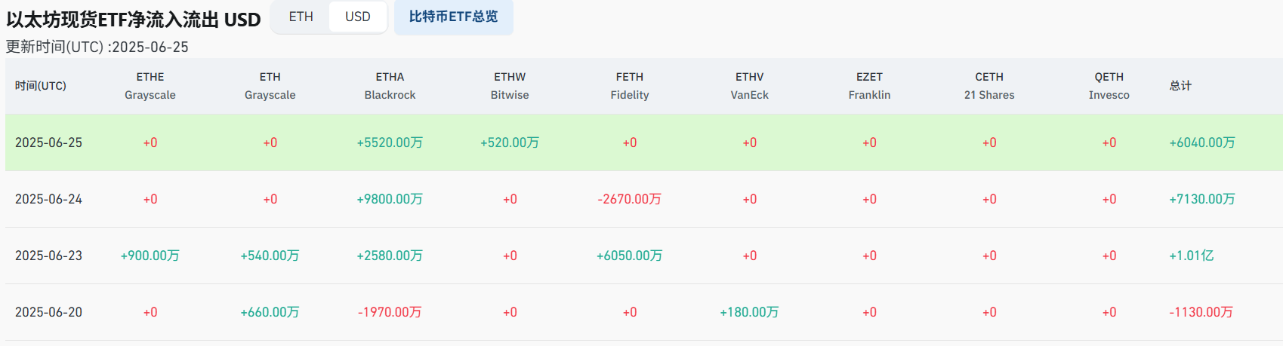
Task: Click the ETHV VanEck column header
Action: [x=749, y=86]
